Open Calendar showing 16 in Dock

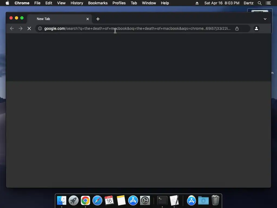109,200
